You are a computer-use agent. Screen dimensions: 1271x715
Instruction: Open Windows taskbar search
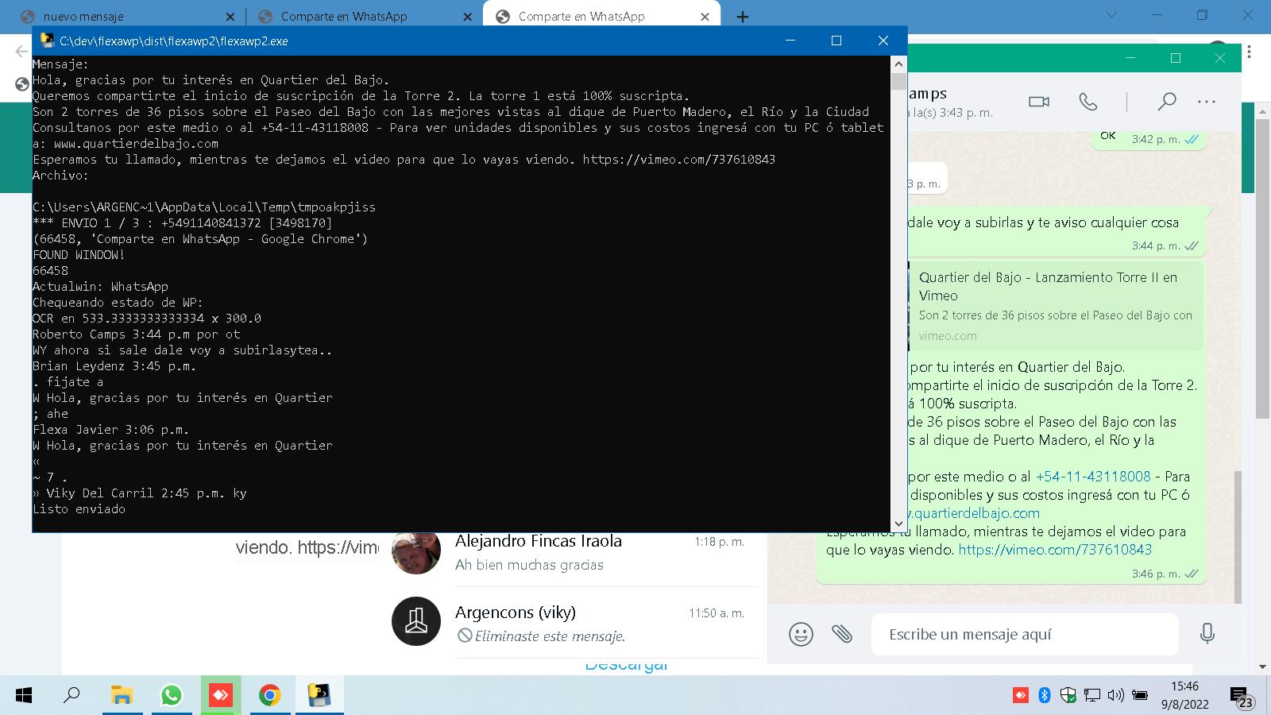[71, 695]
